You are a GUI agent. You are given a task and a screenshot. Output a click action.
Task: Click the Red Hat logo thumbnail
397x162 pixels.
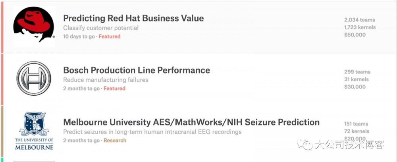click(34, 26)
